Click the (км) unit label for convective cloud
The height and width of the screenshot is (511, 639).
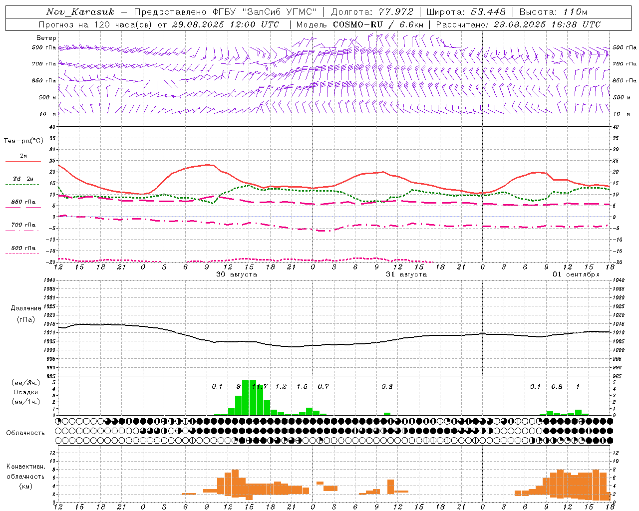25,486
